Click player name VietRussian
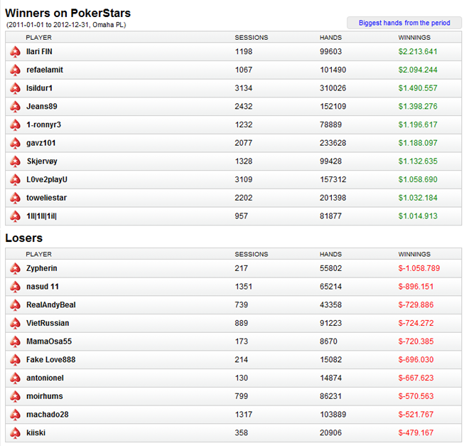The width and height of the screenshot is (469, 446). (48, 323)
